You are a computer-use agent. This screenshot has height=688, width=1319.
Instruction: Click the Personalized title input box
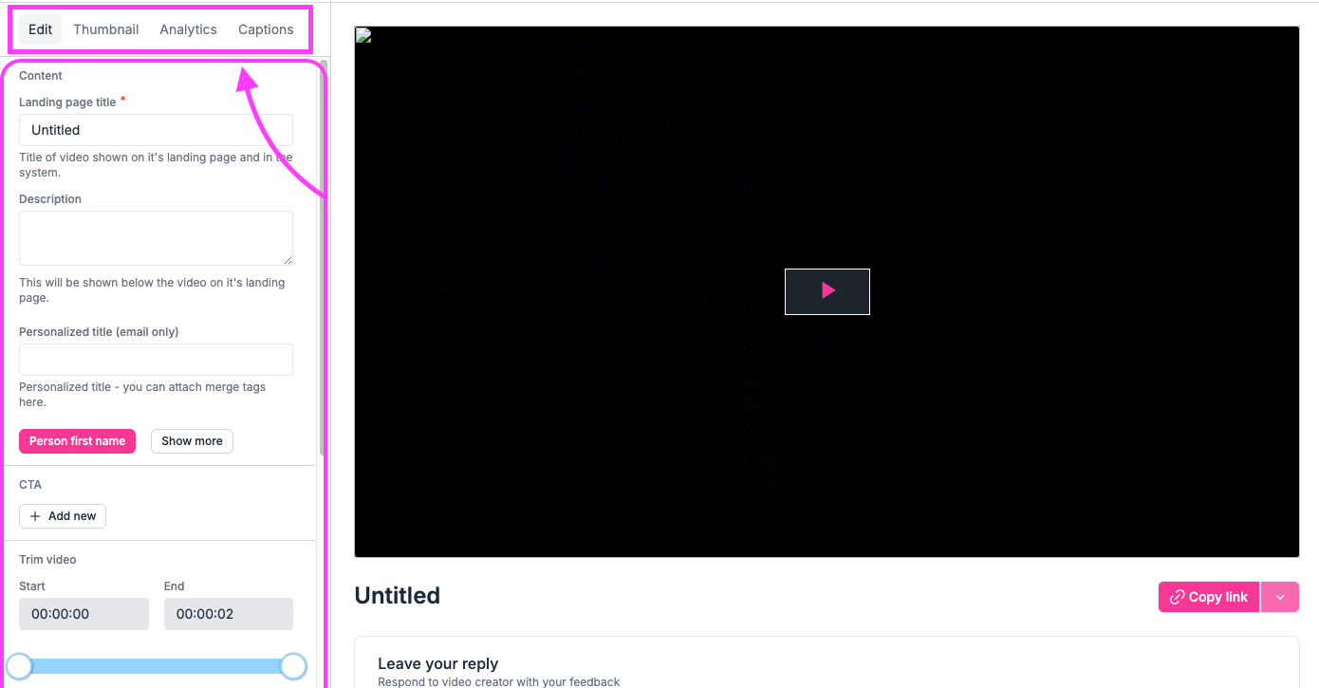[156, 360]
